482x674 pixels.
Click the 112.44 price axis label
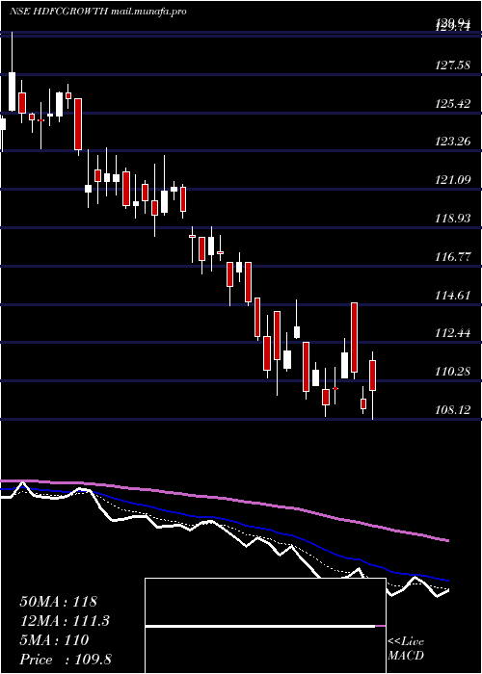[453, 333]
